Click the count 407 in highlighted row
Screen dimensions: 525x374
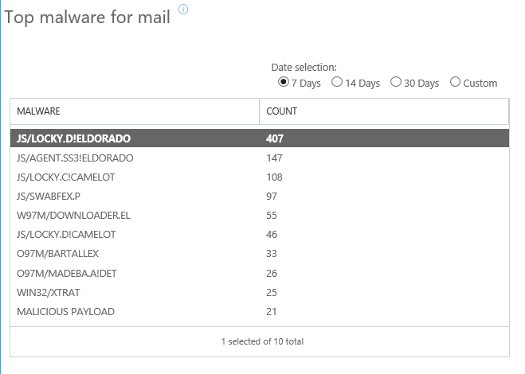pyautogui.click(x=275, y=138)
